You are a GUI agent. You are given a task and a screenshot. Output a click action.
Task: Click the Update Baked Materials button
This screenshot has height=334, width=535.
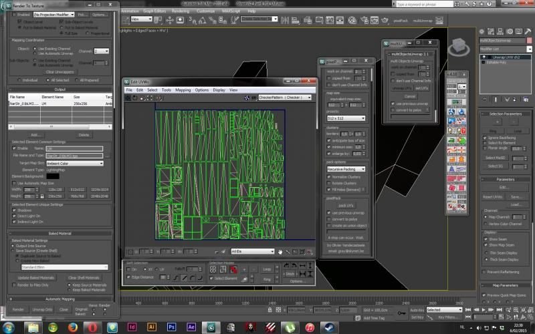(36, 278)
